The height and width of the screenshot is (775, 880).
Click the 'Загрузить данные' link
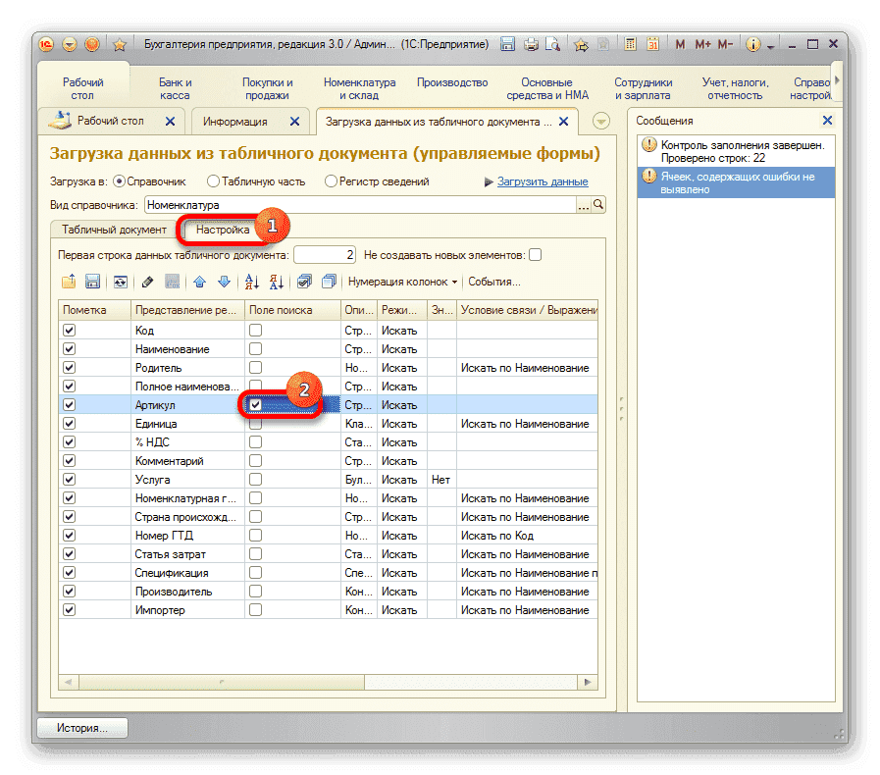pyautogui.click(x=543, y=181)
